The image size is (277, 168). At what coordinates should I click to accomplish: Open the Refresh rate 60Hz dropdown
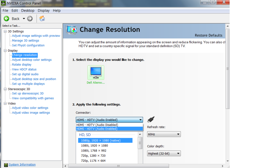(x=164, y=134)
